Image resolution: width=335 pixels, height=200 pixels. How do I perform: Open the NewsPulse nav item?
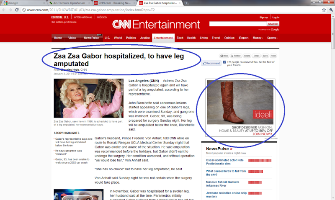[91, 38]
